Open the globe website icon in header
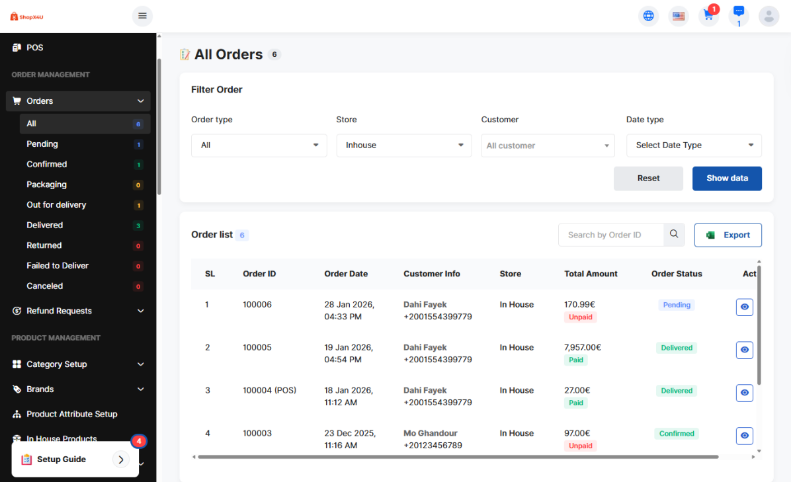 coord(648,15)
